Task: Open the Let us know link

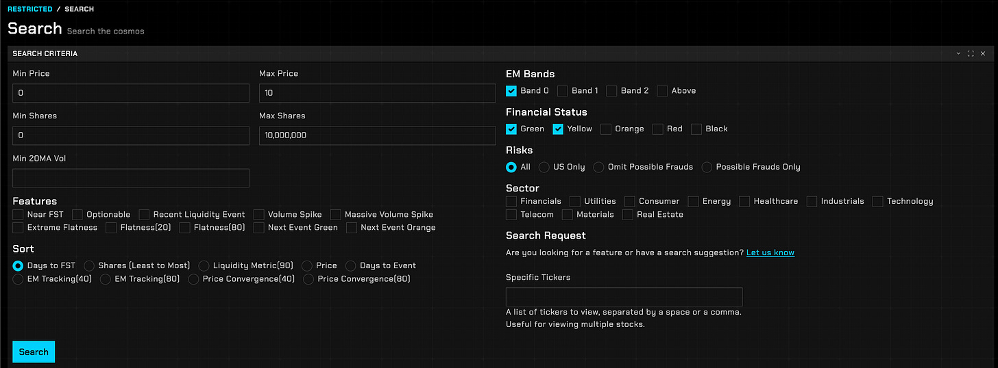Action: pos(770,252)
